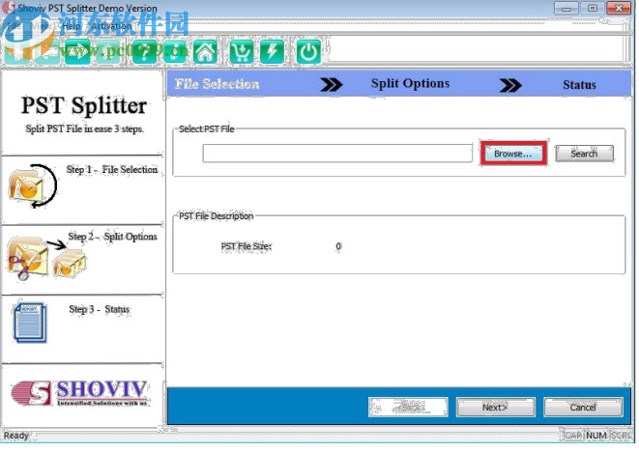
Task: Click the Step 1 File Selection icon
Action: 33,186
